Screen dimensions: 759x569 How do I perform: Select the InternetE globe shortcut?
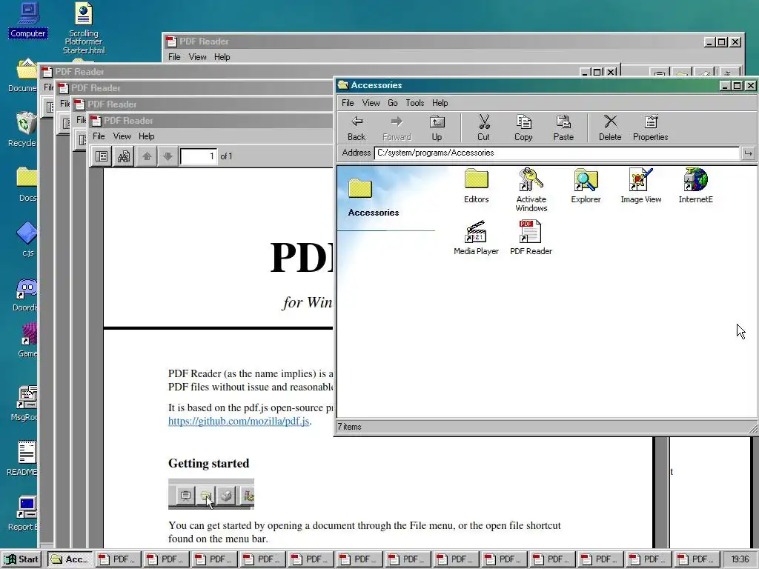point(695,186)
